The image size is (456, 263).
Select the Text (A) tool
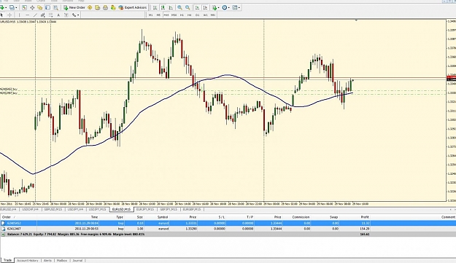pos(58,15)
